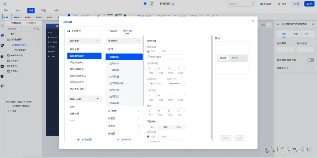
Task: Click 新增主题 button
Action: coord(85,139)
